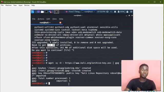This screenshot has height=92, width=164.
Task: Launch terminal emulator from Kali panel
Action: (x=46, y=12)
